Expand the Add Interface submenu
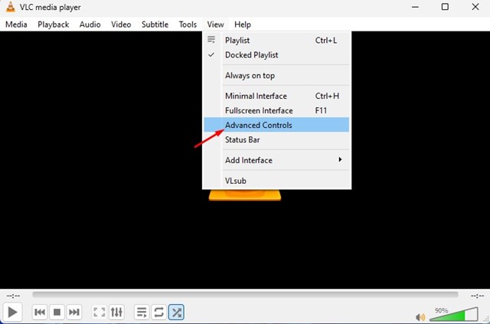490x324 pixels. (276, 160)
